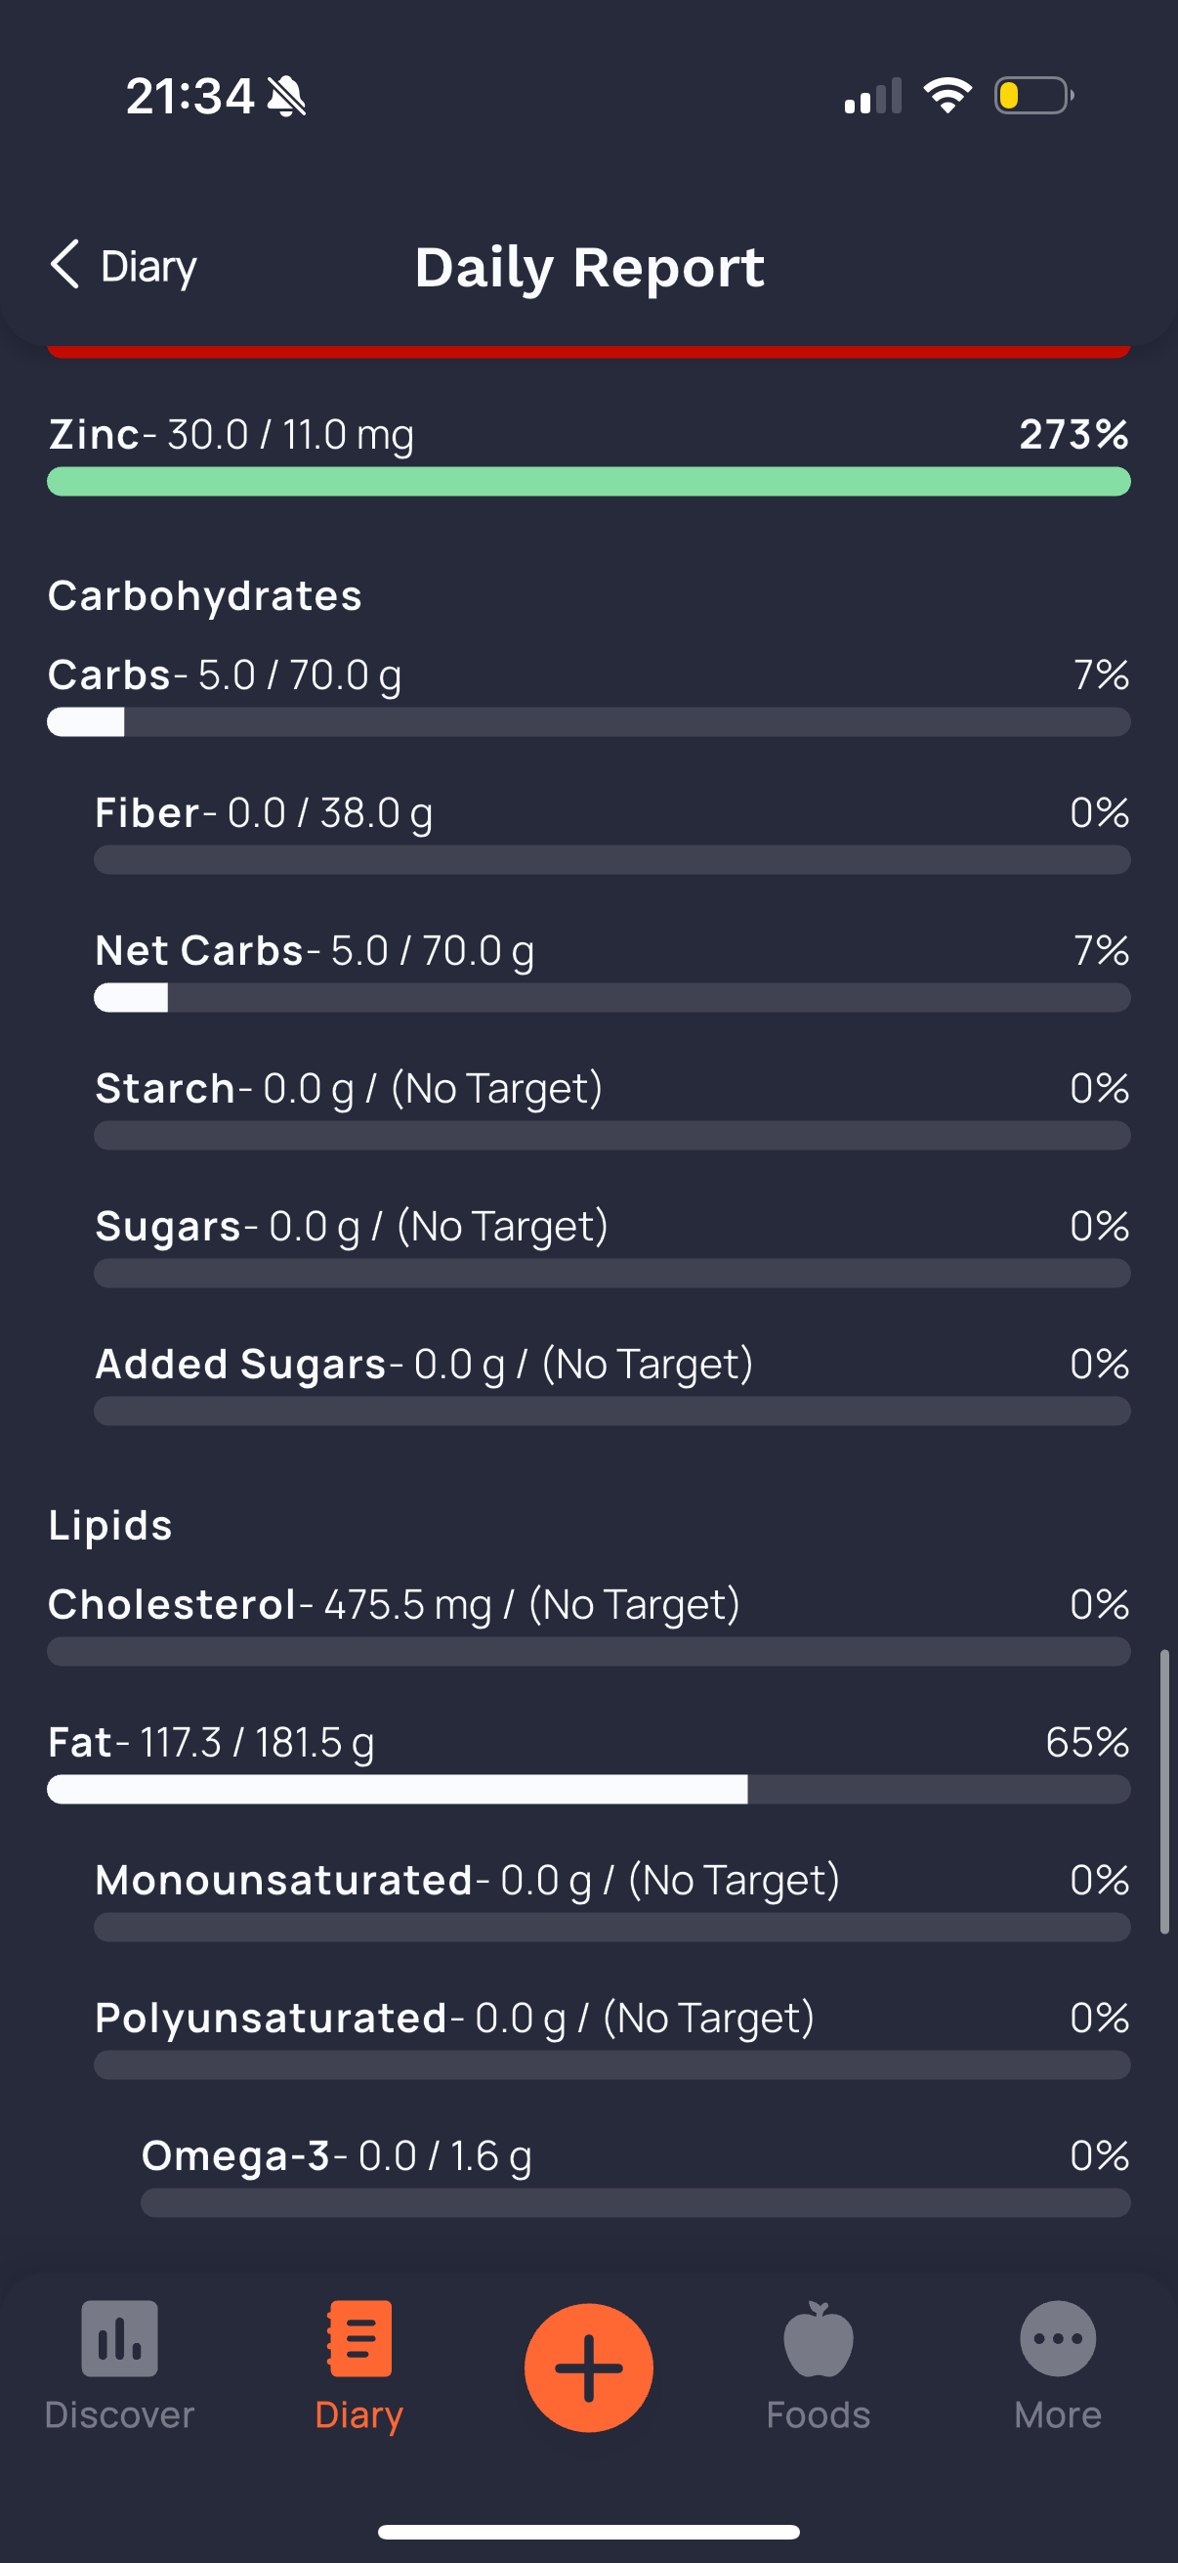Tap the Fiber nutrient label
Screen dimensions: 1178x2563
147,813
